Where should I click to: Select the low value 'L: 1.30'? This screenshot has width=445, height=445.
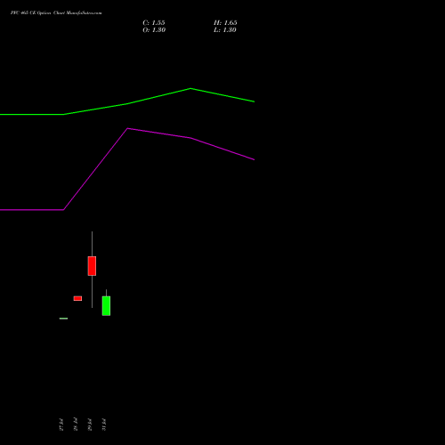pyautogui.click(x=225, y=30)
